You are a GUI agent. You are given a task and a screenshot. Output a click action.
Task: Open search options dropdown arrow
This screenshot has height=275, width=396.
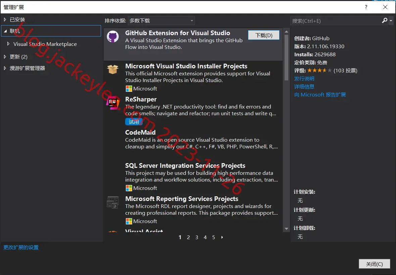click(391, 21)
